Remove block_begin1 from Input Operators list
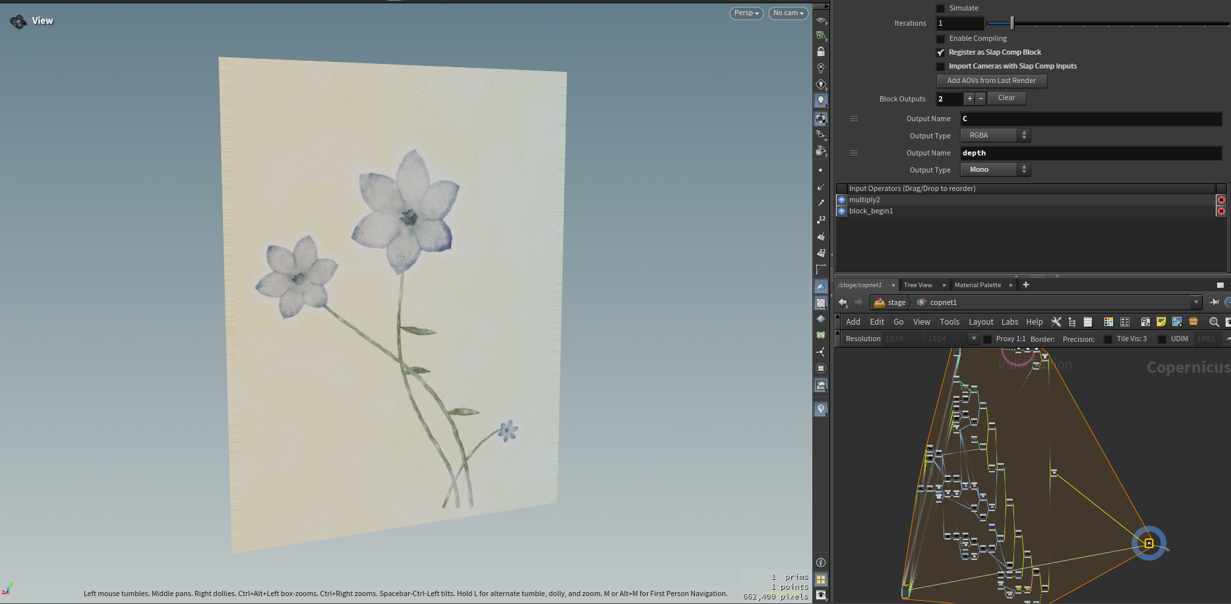 (x=1221, y=211)
